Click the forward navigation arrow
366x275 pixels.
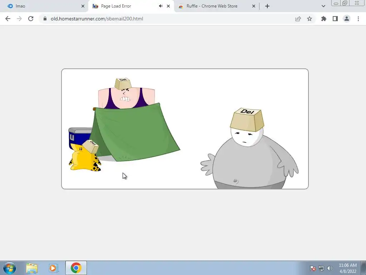click(x=19, y=19)
